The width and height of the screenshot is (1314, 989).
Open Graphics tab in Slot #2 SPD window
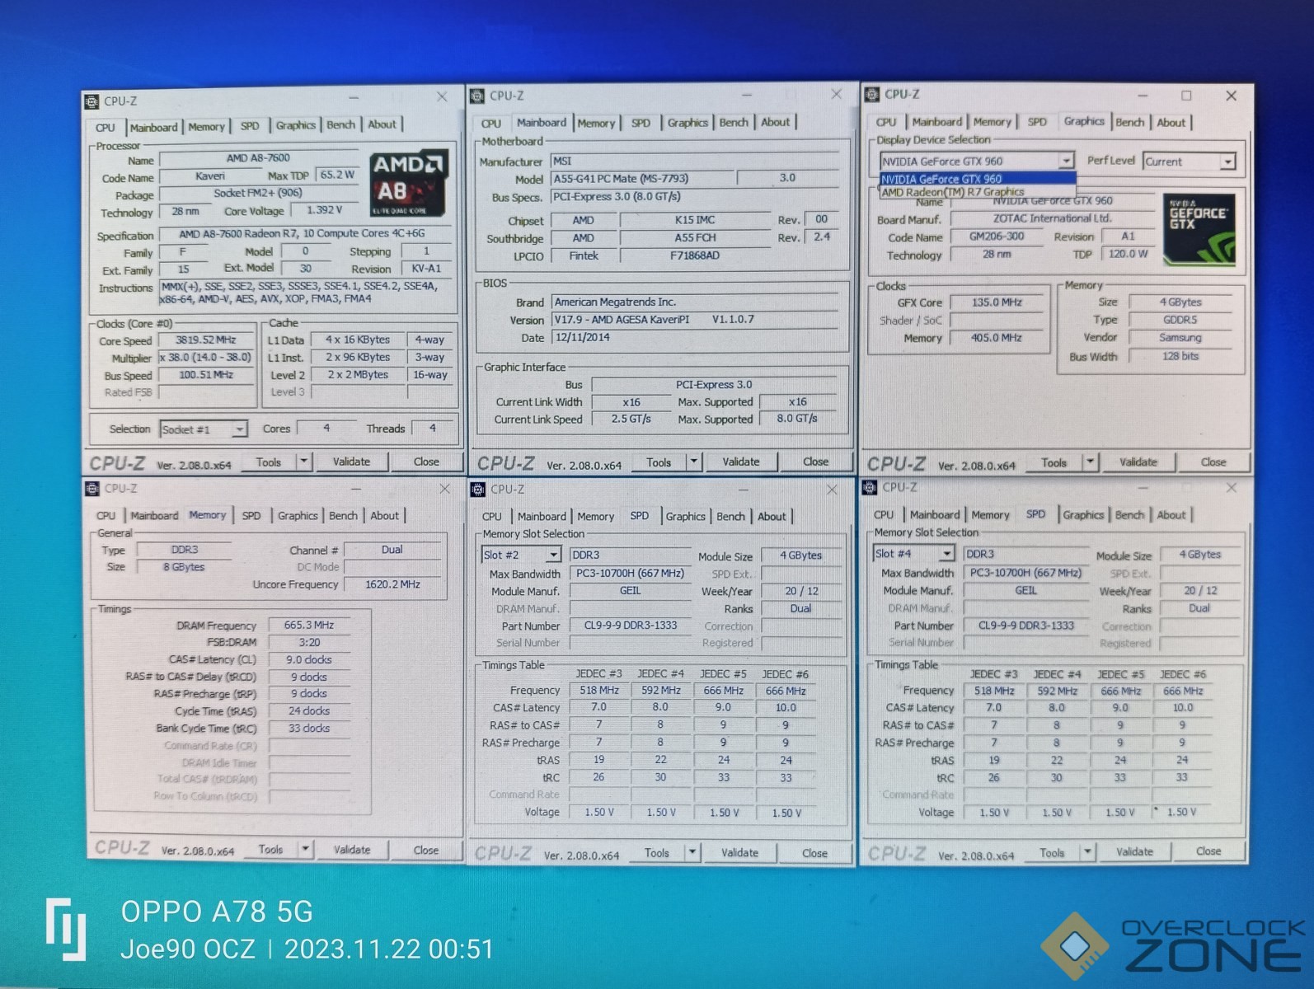click(686, 517)
